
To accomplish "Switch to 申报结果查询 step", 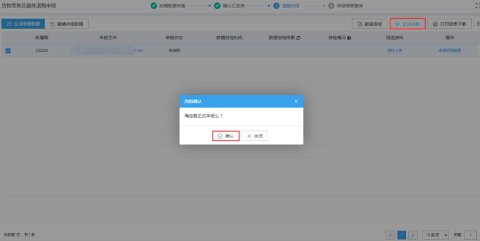I will [x=345, y=6].
